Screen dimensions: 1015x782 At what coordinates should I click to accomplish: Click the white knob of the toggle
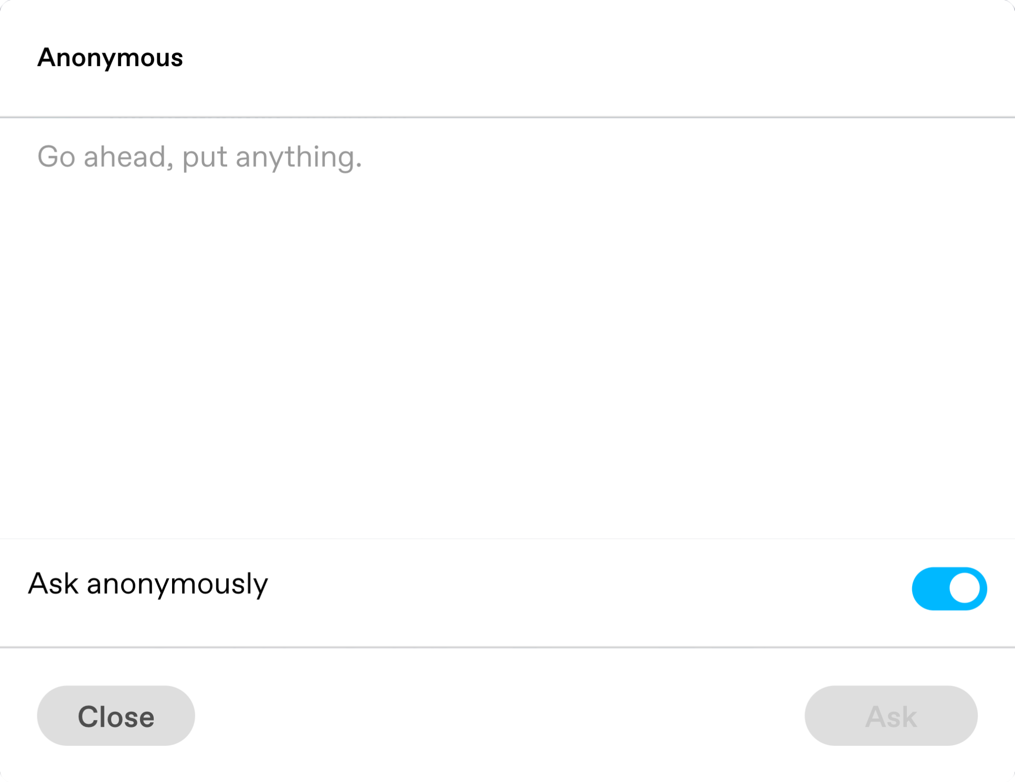coord(964,589)
